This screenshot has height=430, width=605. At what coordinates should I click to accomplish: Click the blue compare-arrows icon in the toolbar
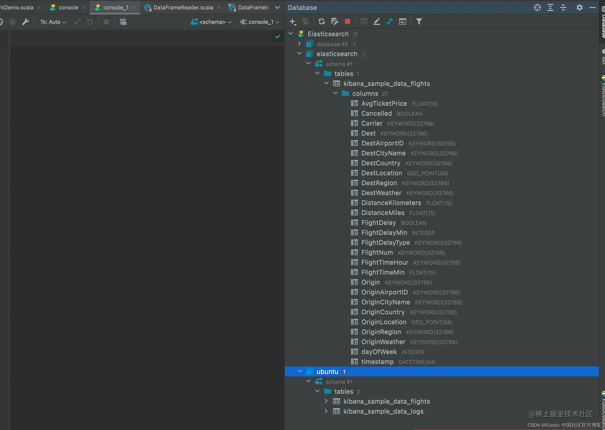point(390,22)
